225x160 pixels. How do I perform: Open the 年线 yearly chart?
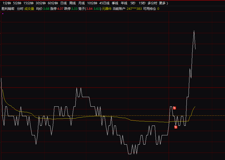point(124,3)
